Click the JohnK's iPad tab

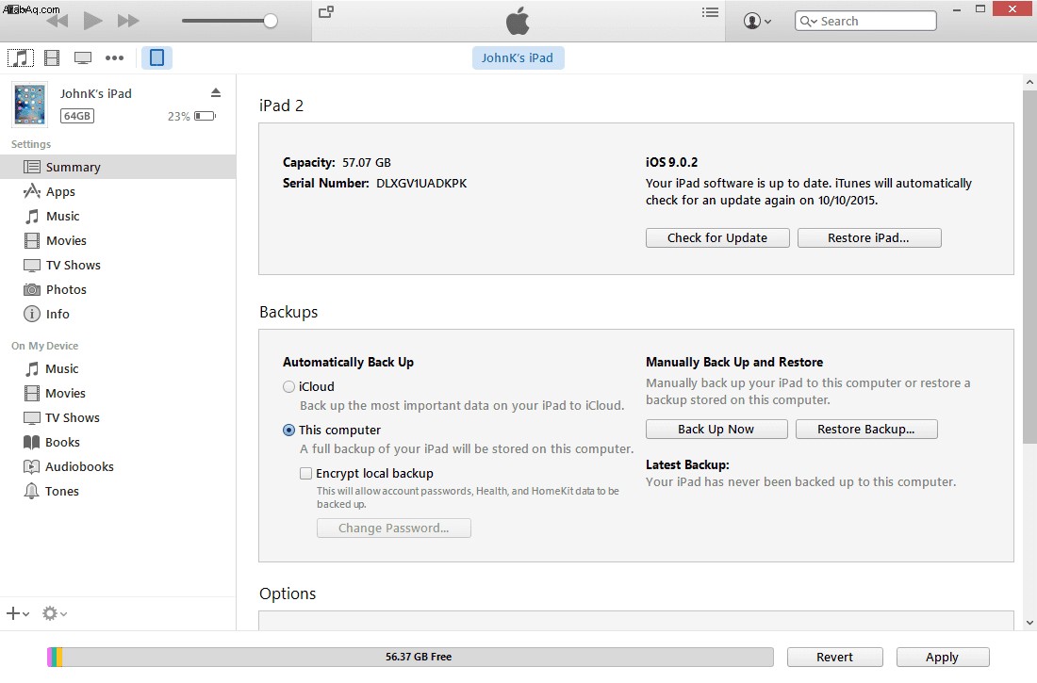pyautogui.click(x=518, y=58)
